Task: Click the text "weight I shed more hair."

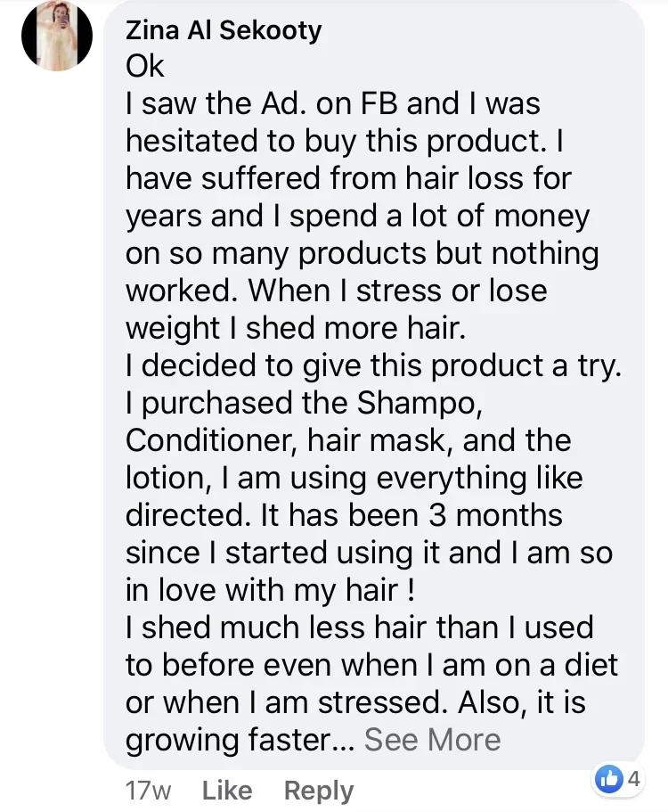Action: [296, 329]
